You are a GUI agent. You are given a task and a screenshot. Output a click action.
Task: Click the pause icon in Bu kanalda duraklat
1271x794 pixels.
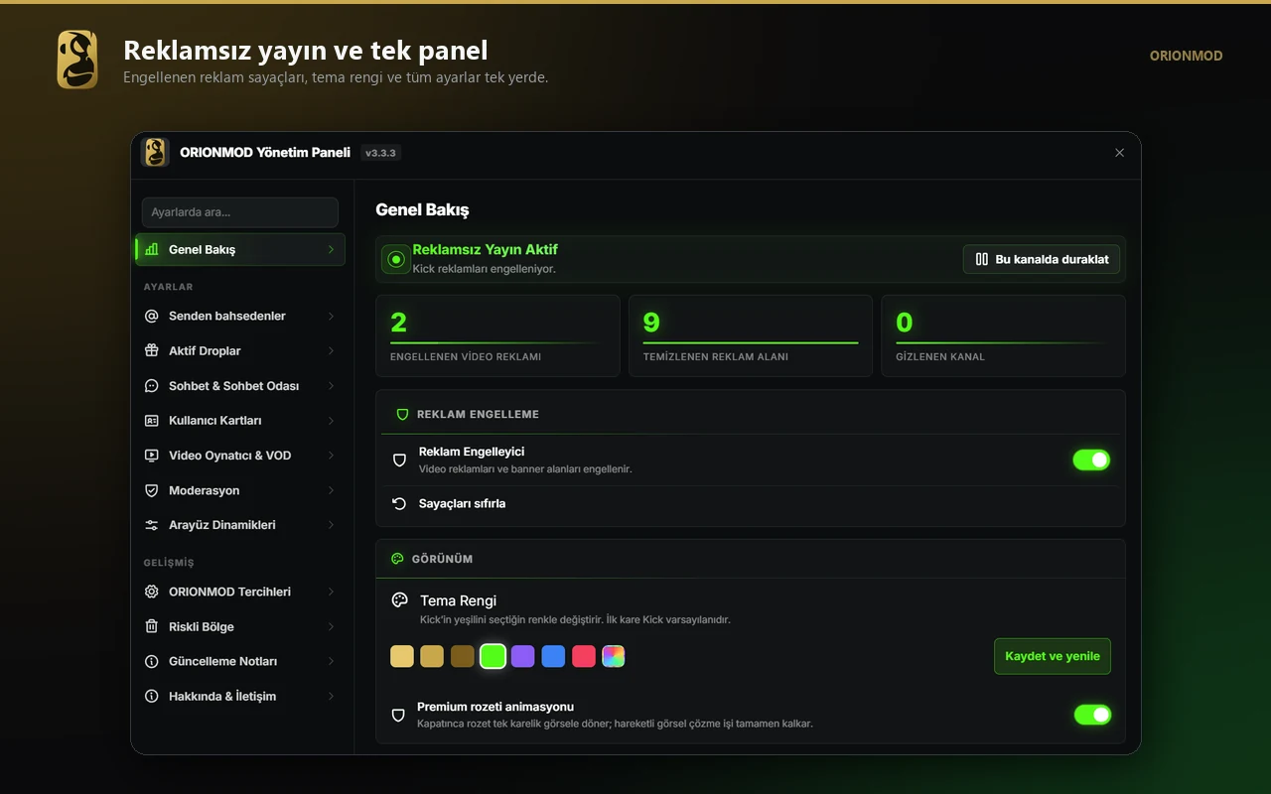pyautogui.click(x=982, y=259)
